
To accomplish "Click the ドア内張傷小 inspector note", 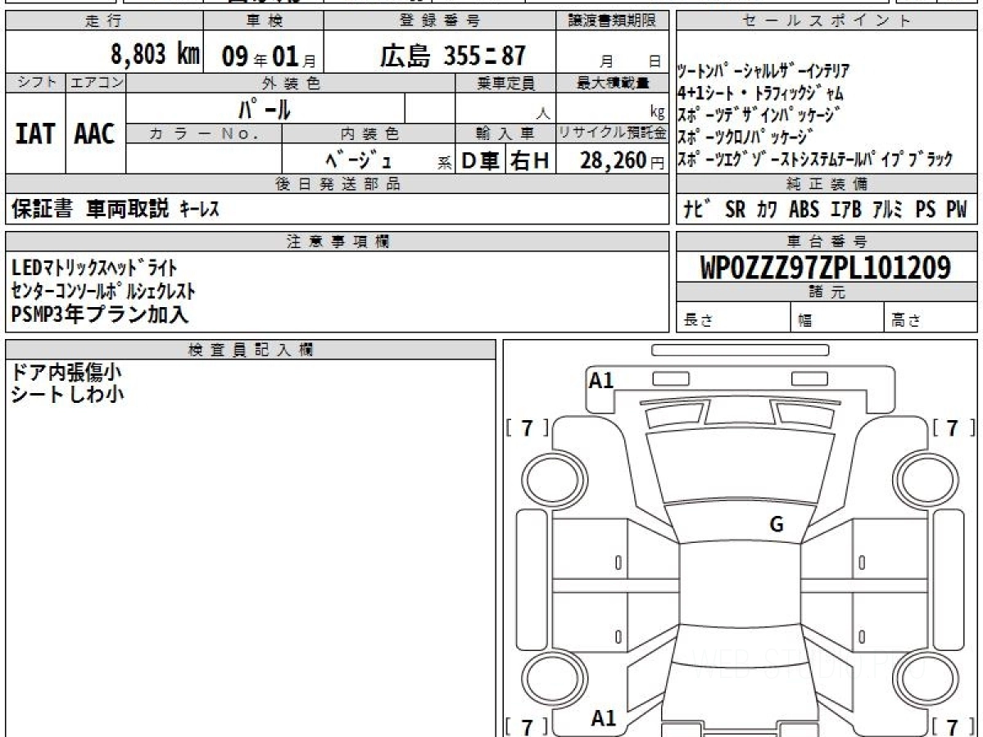I will 66,373.
